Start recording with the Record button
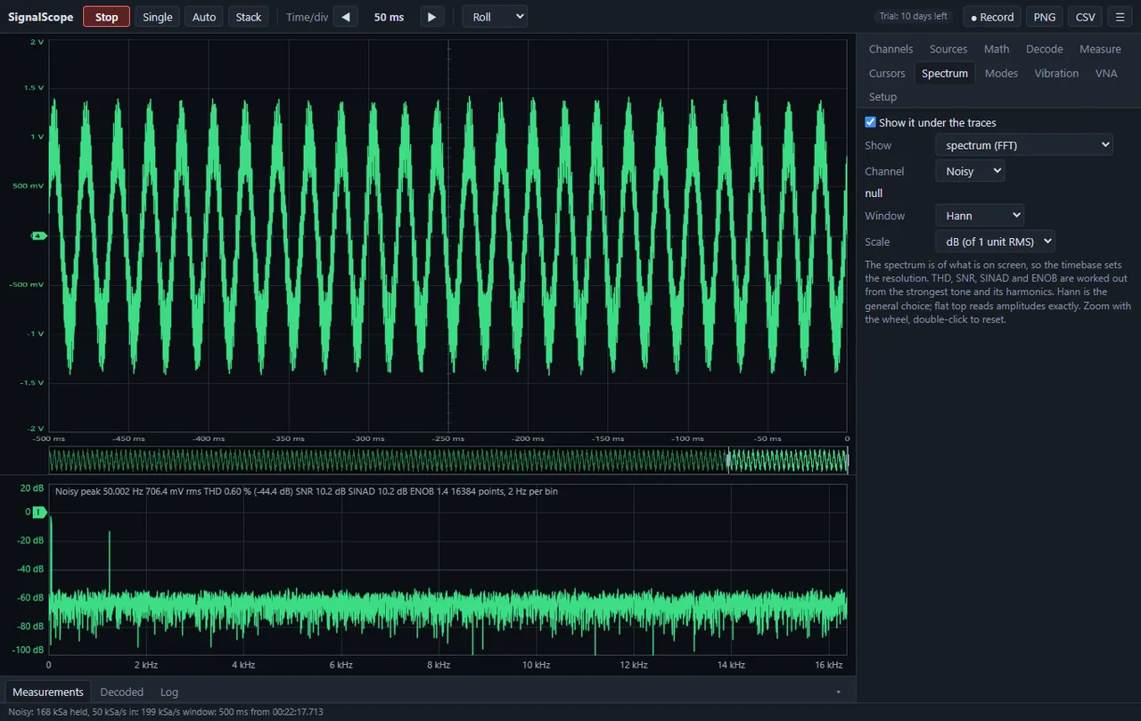This screenshot has height=721, width=1141. tap(992, 17)
